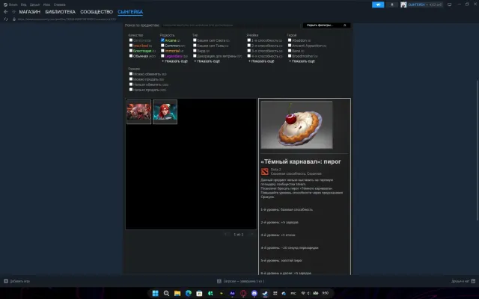Open Windows Start menu
The height and width of the screenshot is (299, 479).
[155, 293]
